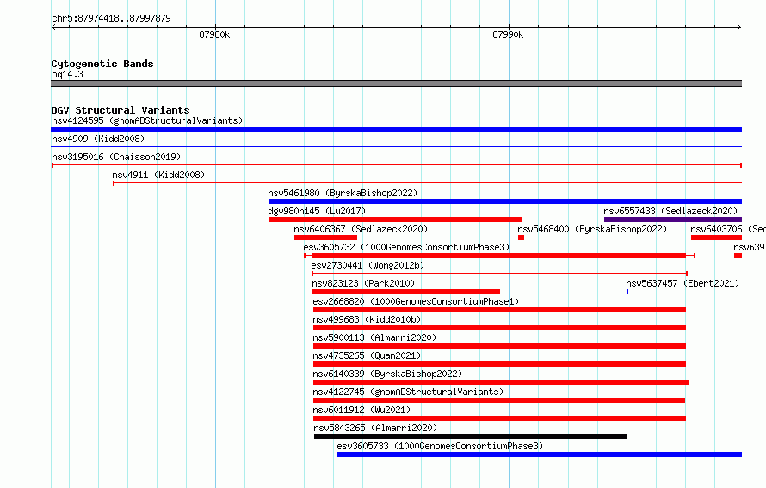The width and height of the screenshot is (766, 488).
Task: Open nsv6557433 (Sedlazeck2020) label
Action: [670, 211]
